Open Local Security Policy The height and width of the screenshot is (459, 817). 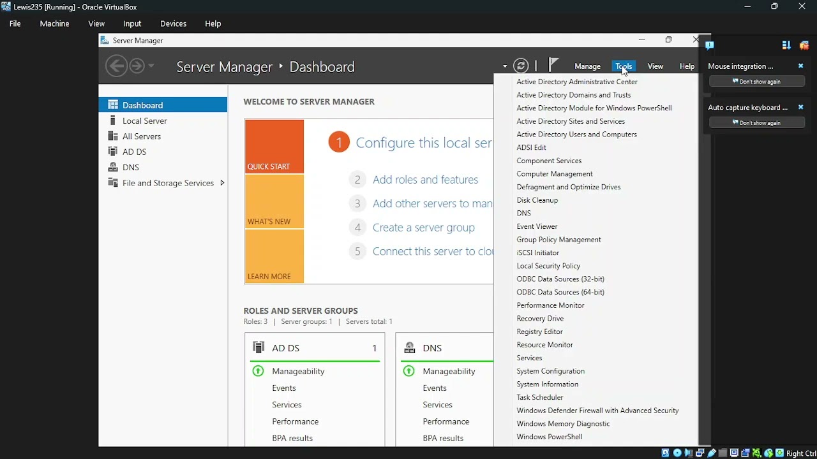pyautogui.click(x=548, y=266)
